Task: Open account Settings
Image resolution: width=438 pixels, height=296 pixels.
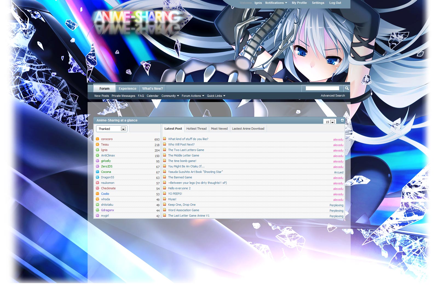Action: pyautogui.click(x=318, y=3)
